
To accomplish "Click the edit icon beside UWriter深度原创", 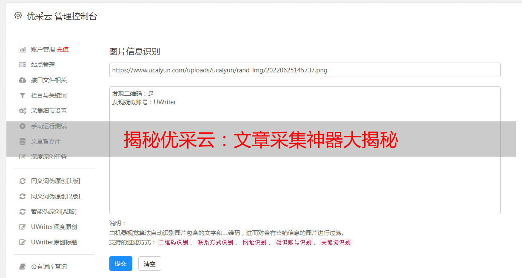I will pyautogui.click(x=23, y=227).
